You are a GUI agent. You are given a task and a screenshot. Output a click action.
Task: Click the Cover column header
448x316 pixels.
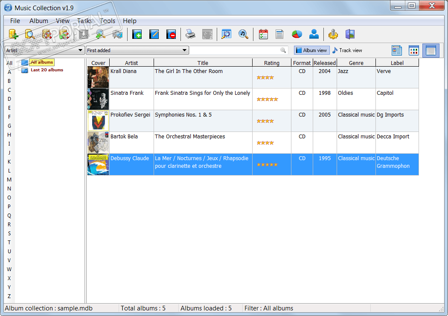click(x=98, y=63)
